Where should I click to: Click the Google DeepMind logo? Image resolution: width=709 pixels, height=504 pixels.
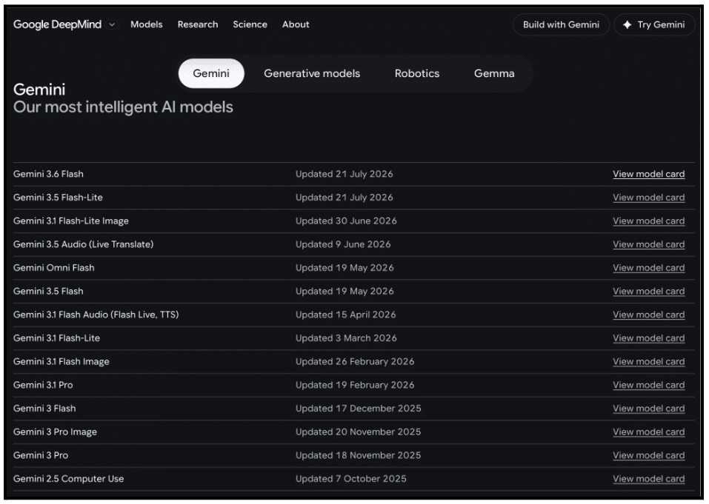pyautogui.click(x=58, y=24)
